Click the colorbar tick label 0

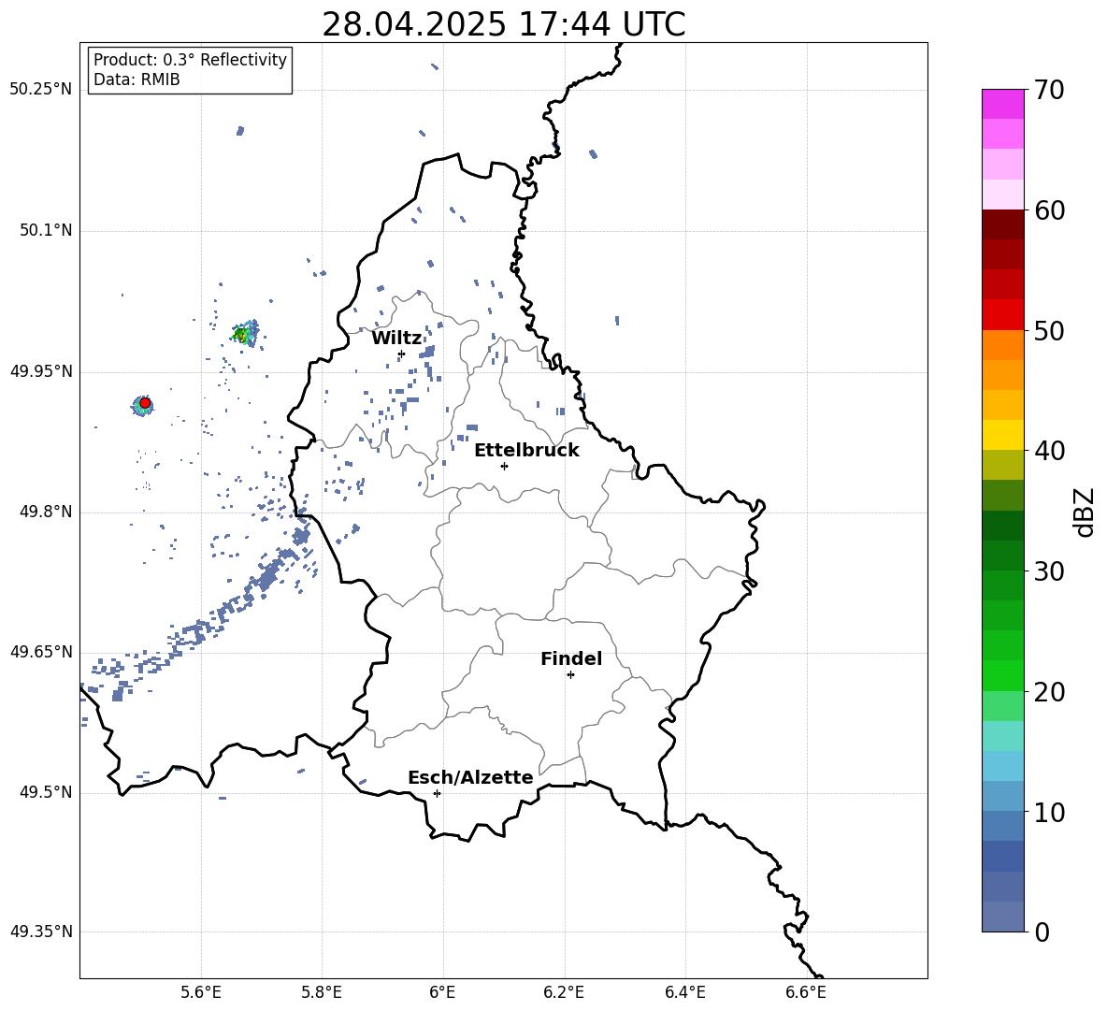(1042, 932)
